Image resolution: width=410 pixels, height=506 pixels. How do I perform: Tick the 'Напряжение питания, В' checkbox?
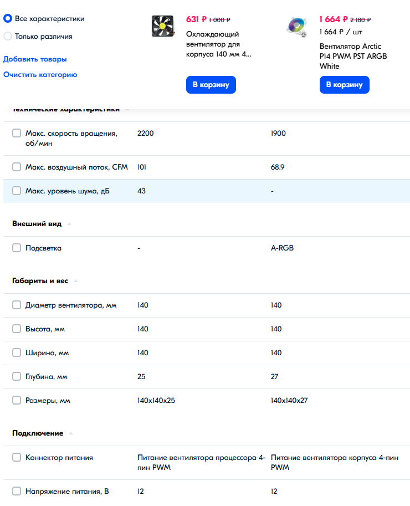[17, 491]
